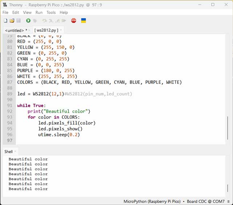The height and width of the screenshot is (205, 233).
Task: Click the Step into icon
Action: 51,21
